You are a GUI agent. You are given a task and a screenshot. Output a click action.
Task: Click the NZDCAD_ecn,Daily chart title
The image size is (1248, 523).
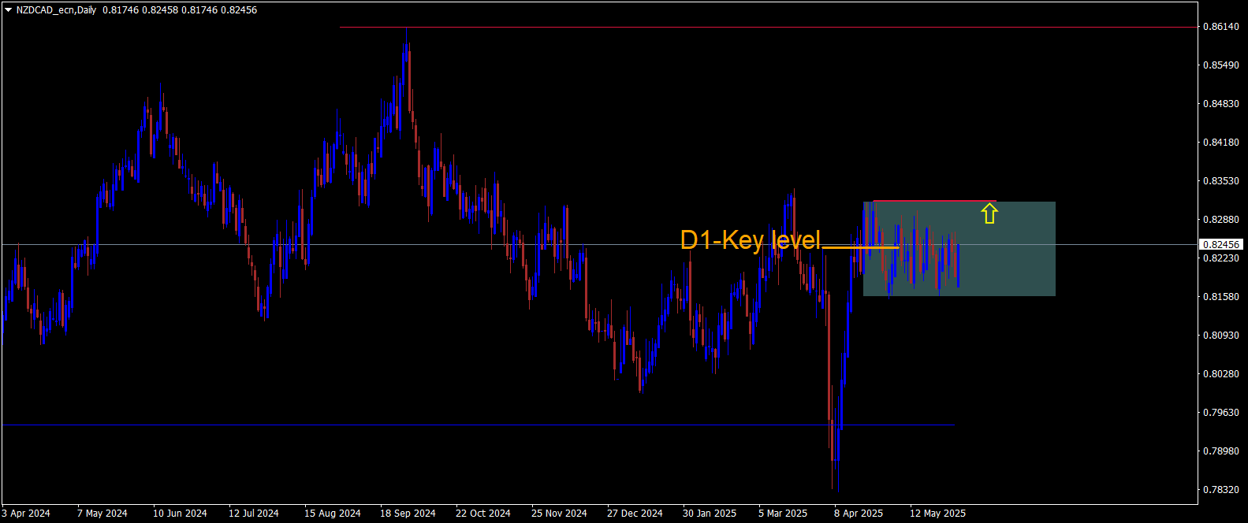[x=56, y=10]
